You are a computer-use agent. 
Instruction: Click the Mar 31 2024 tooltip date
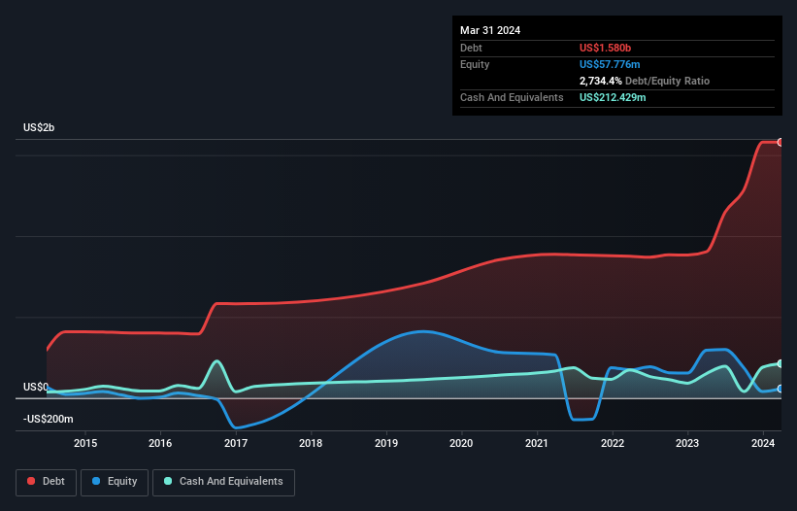pyautogui.click(x=490, y=30)
